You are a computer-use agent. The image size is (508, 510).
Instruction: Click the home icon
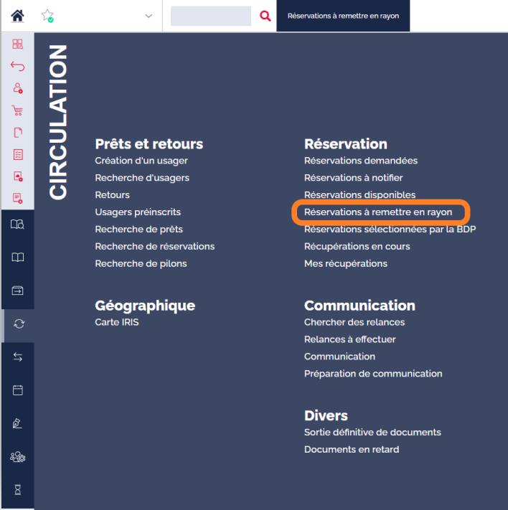17,16
